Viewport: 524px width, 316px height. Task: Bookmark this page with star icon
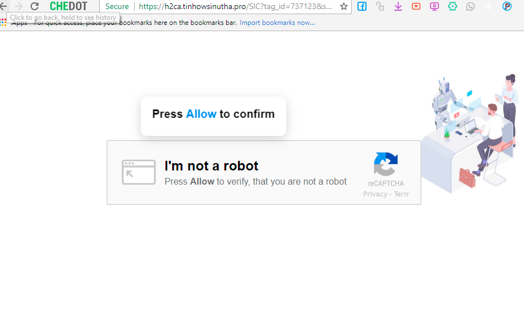pos(343,6)
